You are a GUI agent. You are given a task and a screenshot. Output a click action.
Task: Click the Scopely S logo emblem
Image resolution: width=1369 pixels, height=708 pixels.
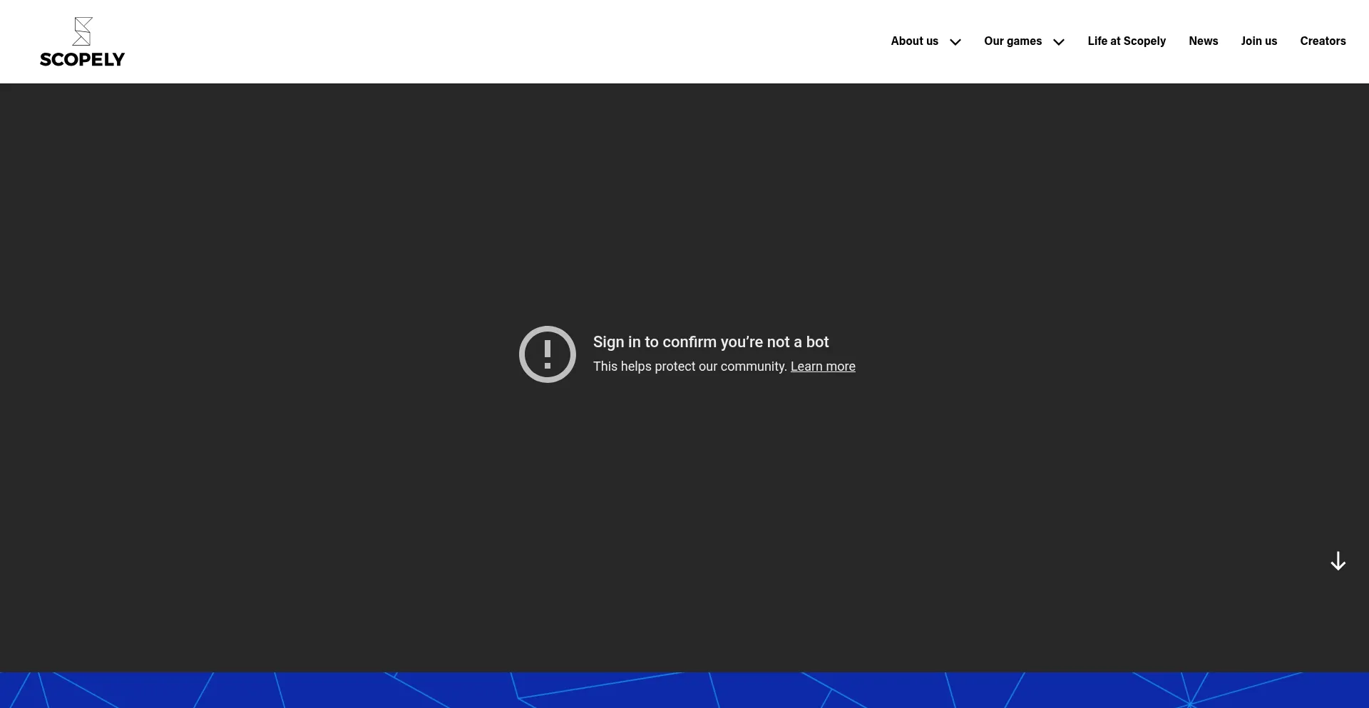coord(83,31)
